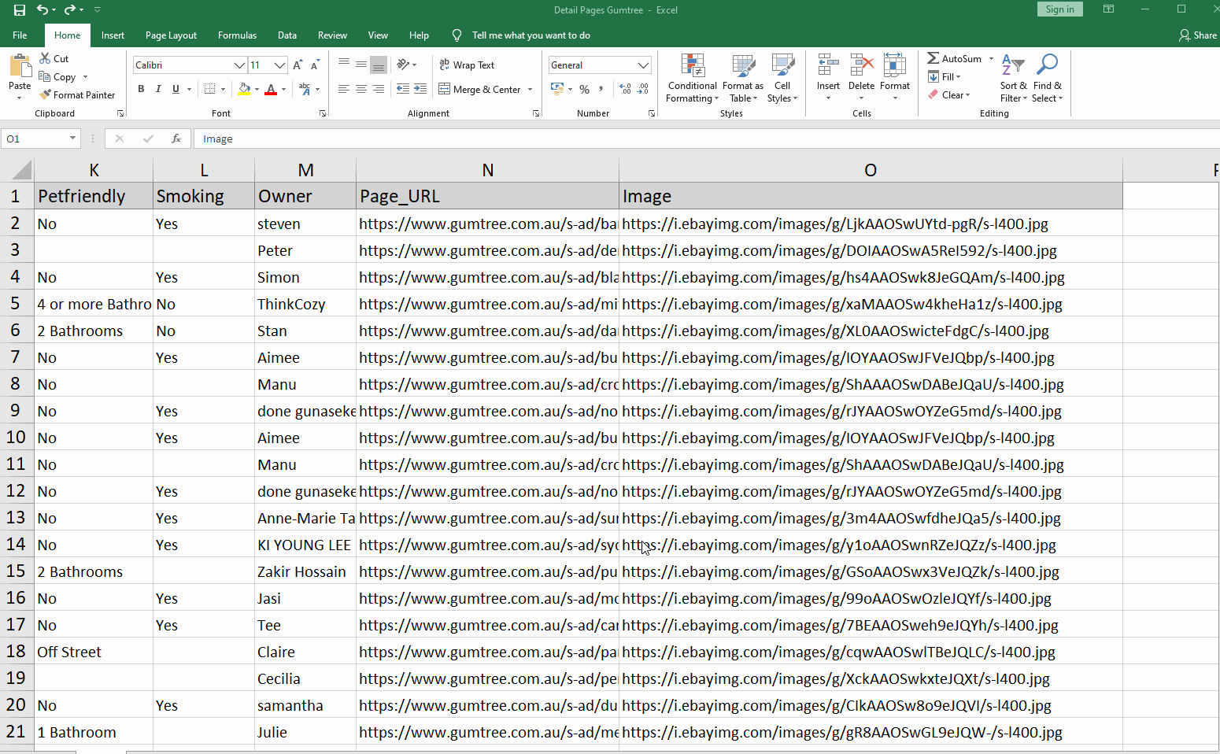
Task: Toggle italic formatting on
Action: [157, 89]
